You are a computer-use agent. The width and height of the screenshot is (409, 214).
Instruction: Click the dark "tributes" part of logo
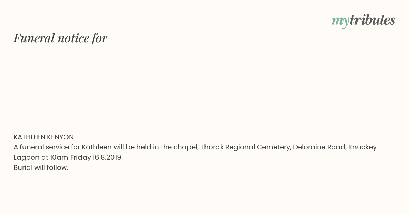(373, 20)
